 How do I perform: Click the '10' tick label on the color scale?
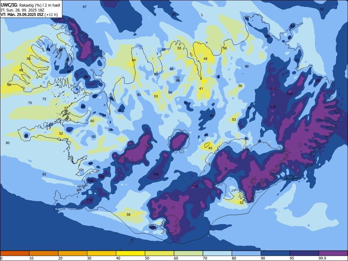click(x=31, y=258)
